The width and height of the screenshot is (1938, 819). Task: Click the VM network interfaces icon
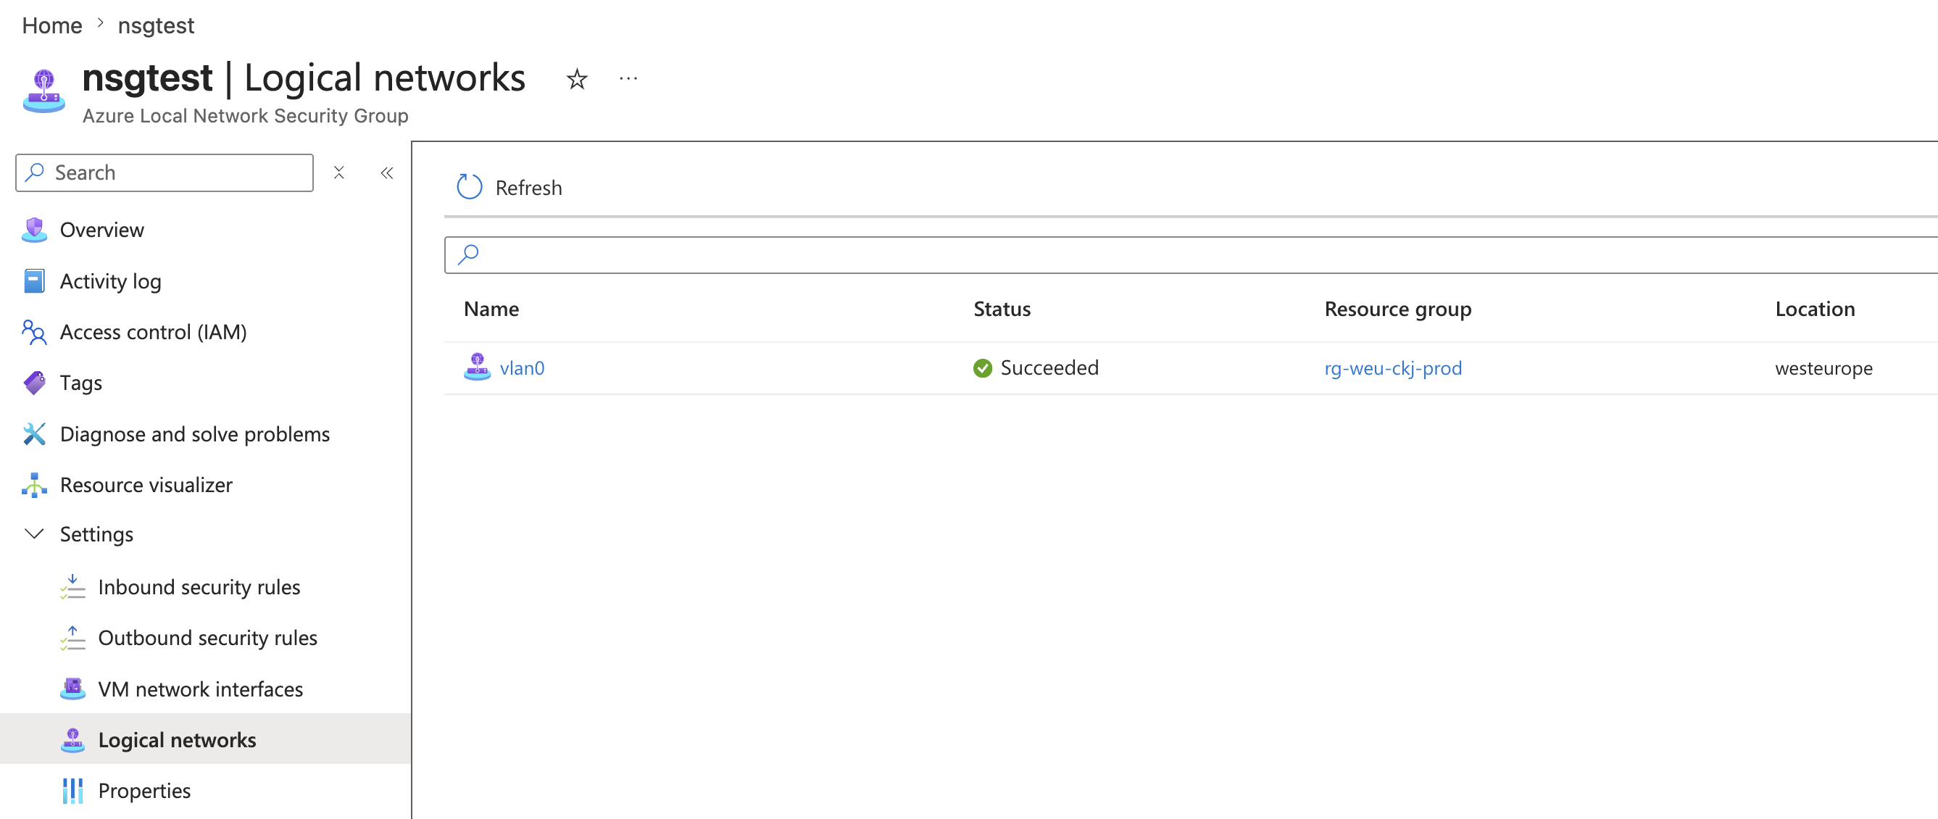click(73, 689)
